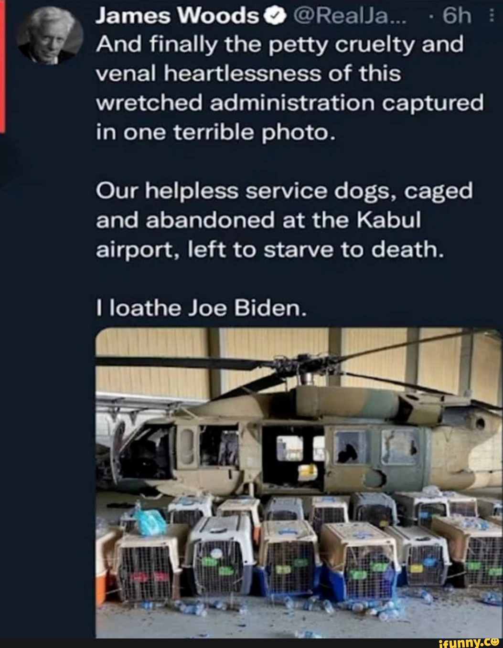Click the red vertical bar at left edge
This screenshot has height=648, width=503.
pos(2,65)
